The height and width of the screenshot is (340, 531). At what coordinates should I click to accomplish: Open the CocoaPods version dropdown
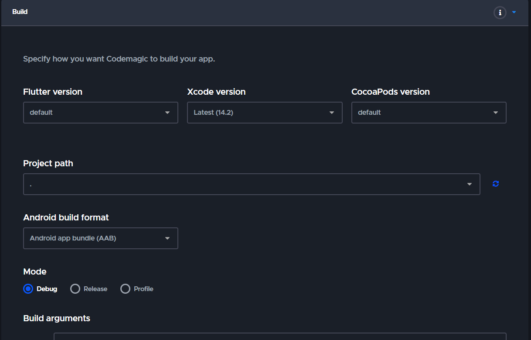click(x=429, y=113)
